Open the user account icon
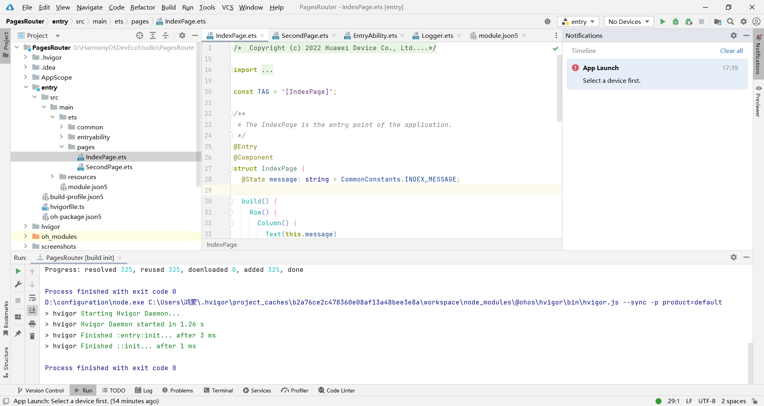 pos(756,21)
